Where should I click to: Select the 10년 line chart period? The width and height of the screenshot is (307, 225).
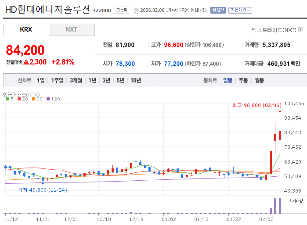tap(136, 80)
